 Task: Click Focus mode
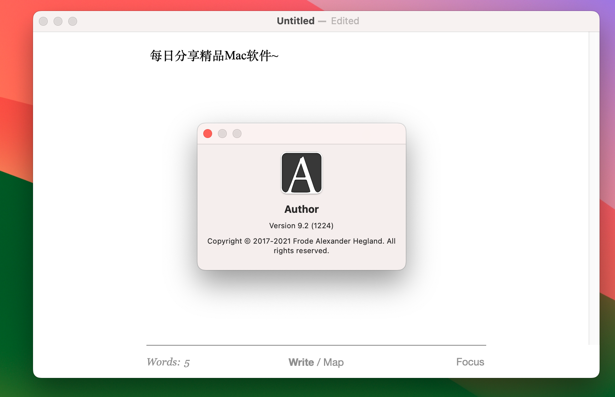(470, 362)
